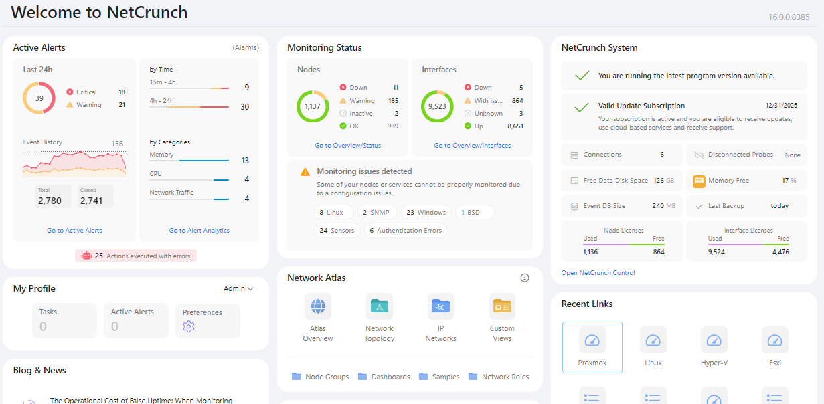This screenshot has height=404, width=824.
Task: Click the Memory category bar
Action: pyautogui.click(x=189, y=161)
